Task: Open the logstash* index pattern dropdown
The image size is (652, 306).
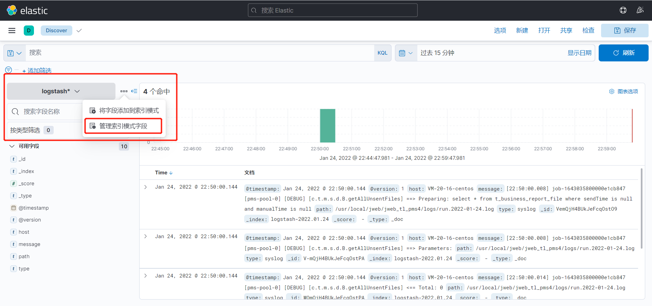Action: [61, 91]
